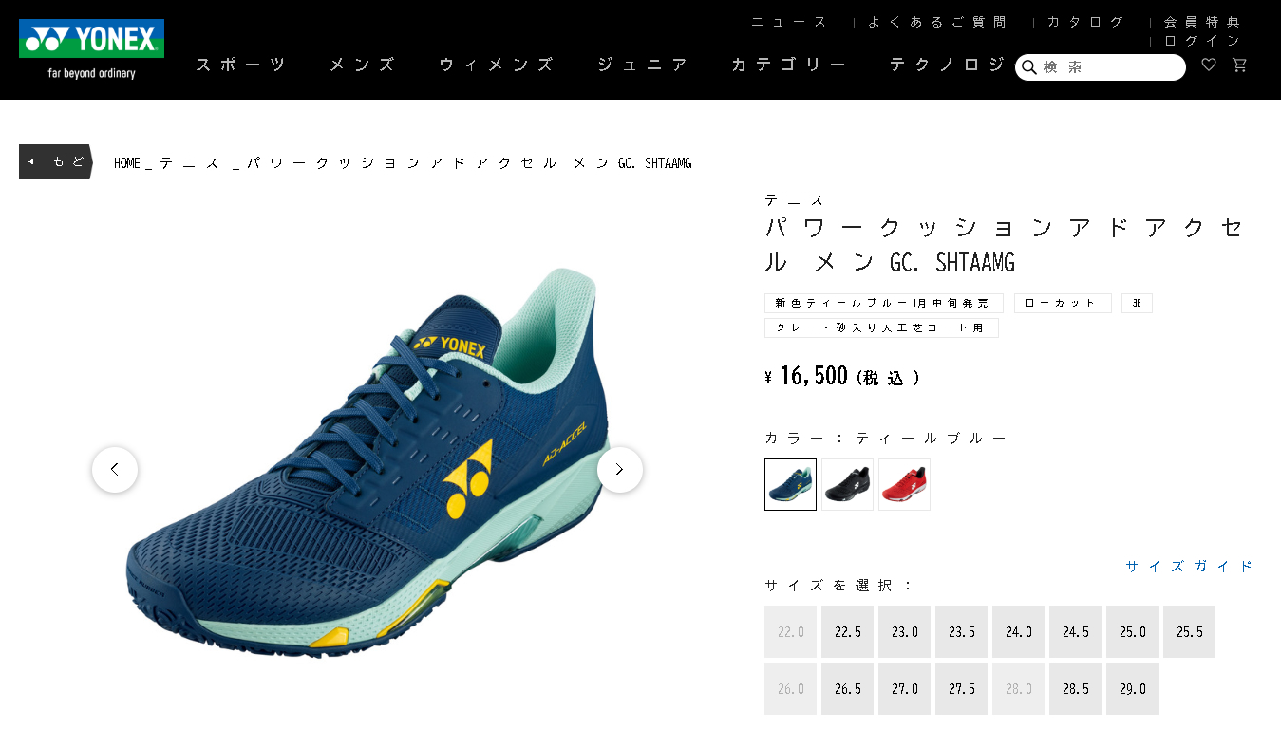1281x729 pixels.
Task: Click the ログイン link
Action: coord(1202,41)
